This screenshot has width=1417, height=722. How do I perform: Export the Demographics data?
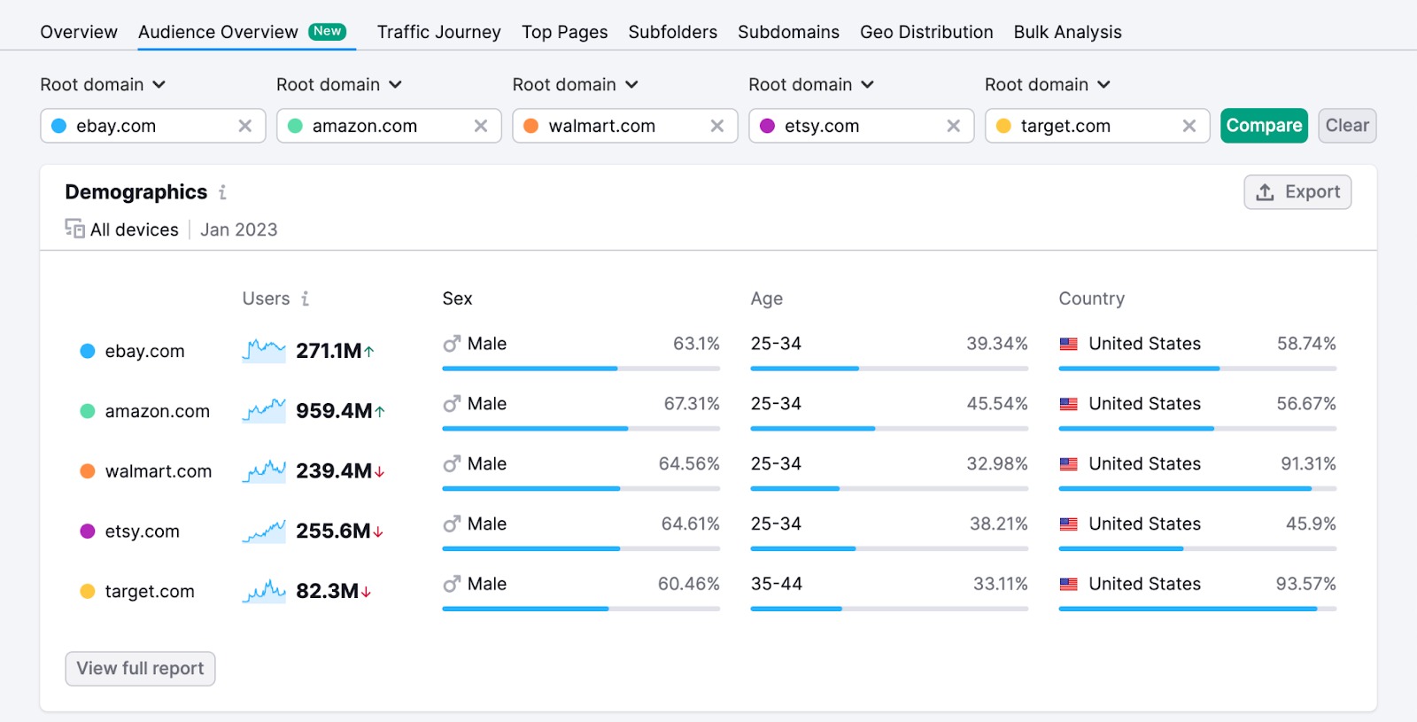coord(1297,192)
